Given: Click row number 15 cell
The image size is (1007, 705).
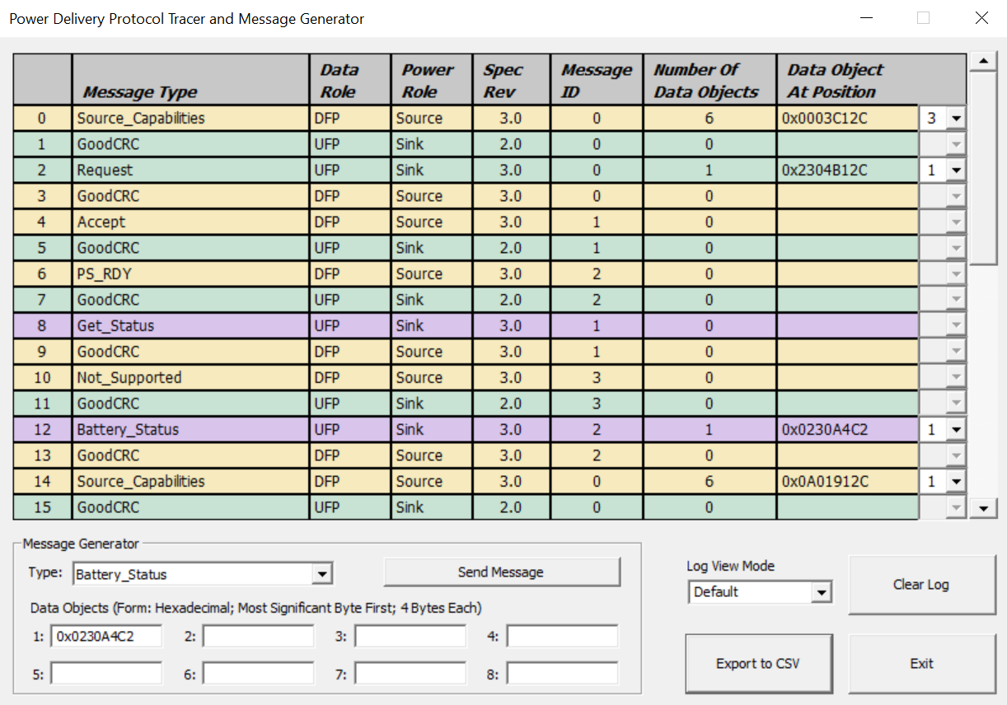Looking at the screenshot, I should [x=42, y=507].
